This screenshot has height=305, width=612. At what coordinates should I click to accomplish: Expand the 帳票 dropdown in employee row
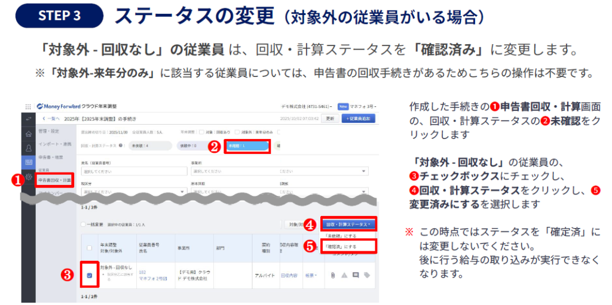coord(311,276)
